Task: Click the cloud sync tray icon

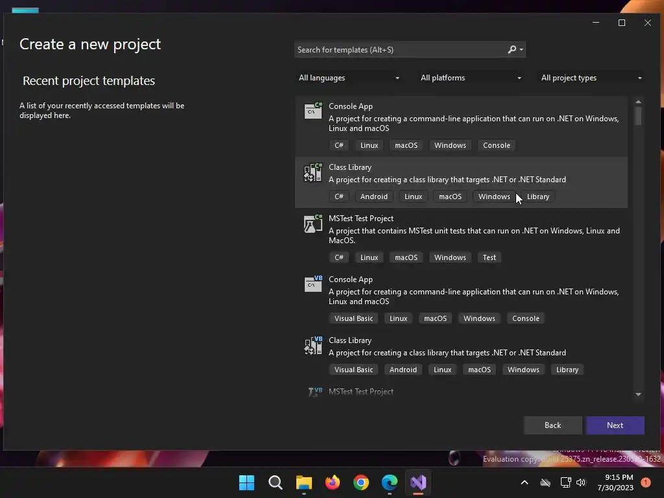Action: click(x=545, y=482)
